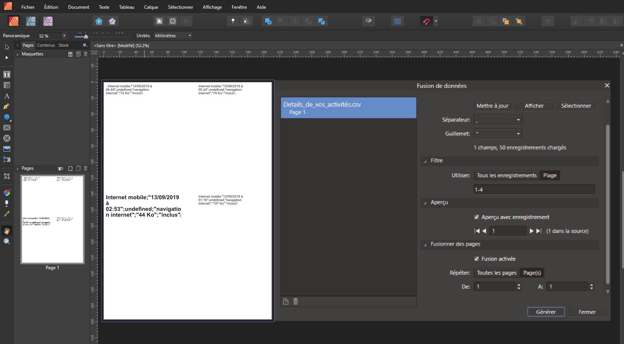Add a data source with page icon
The height and width of the screenshot is (344, 624).
pos(286,301)
